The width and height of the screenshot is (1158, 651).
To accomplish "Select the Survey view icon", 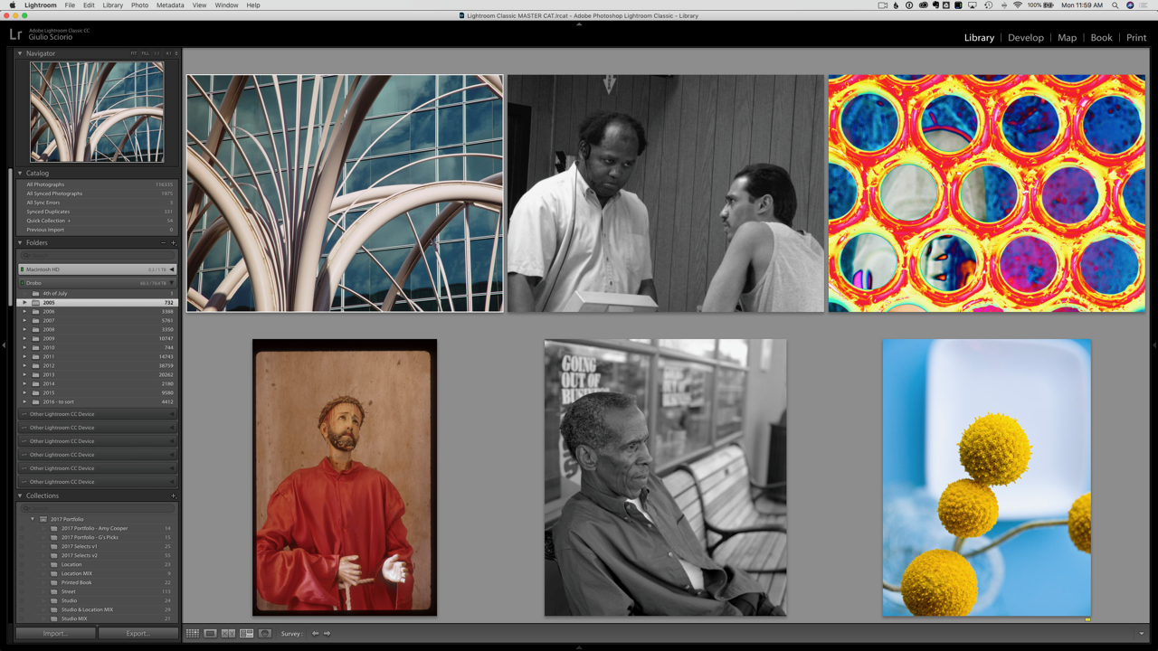I will (x=246, y=634).
